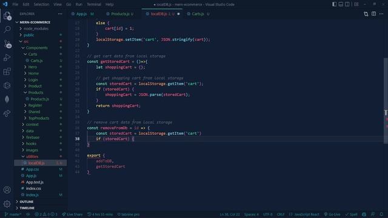Open App.test.js in the explorer
388x218 pixels.
pyautogui.click(x=40, y=182)
